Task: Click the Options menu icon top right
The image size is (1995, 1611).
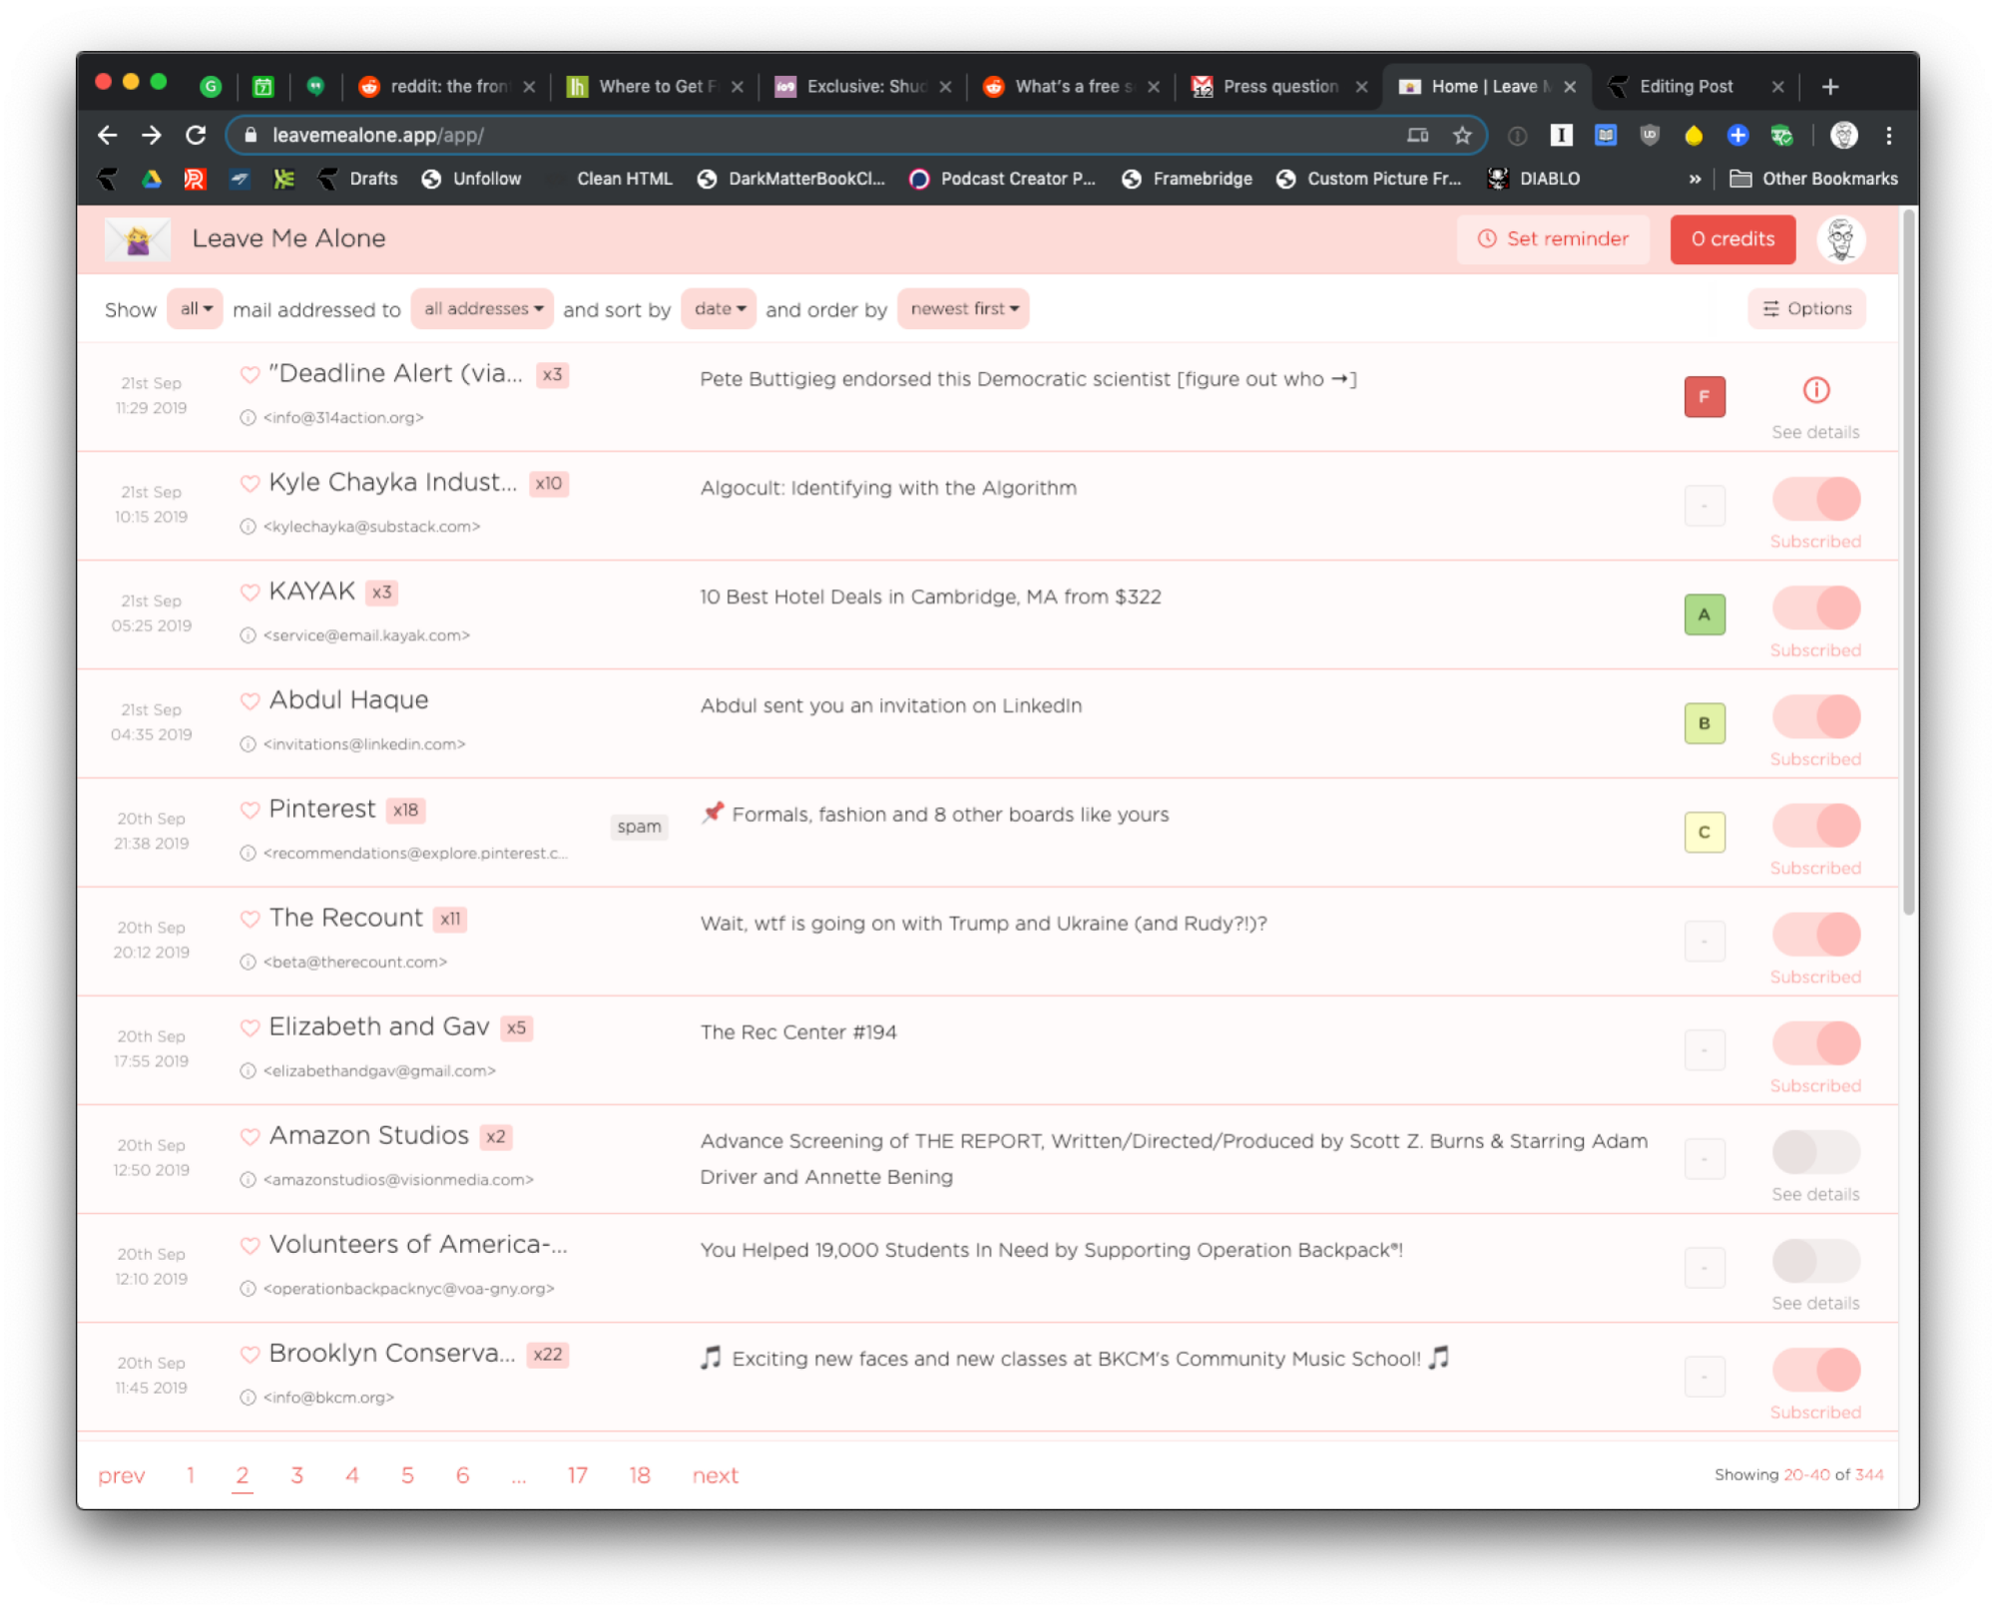Action: pos(1773,307)
